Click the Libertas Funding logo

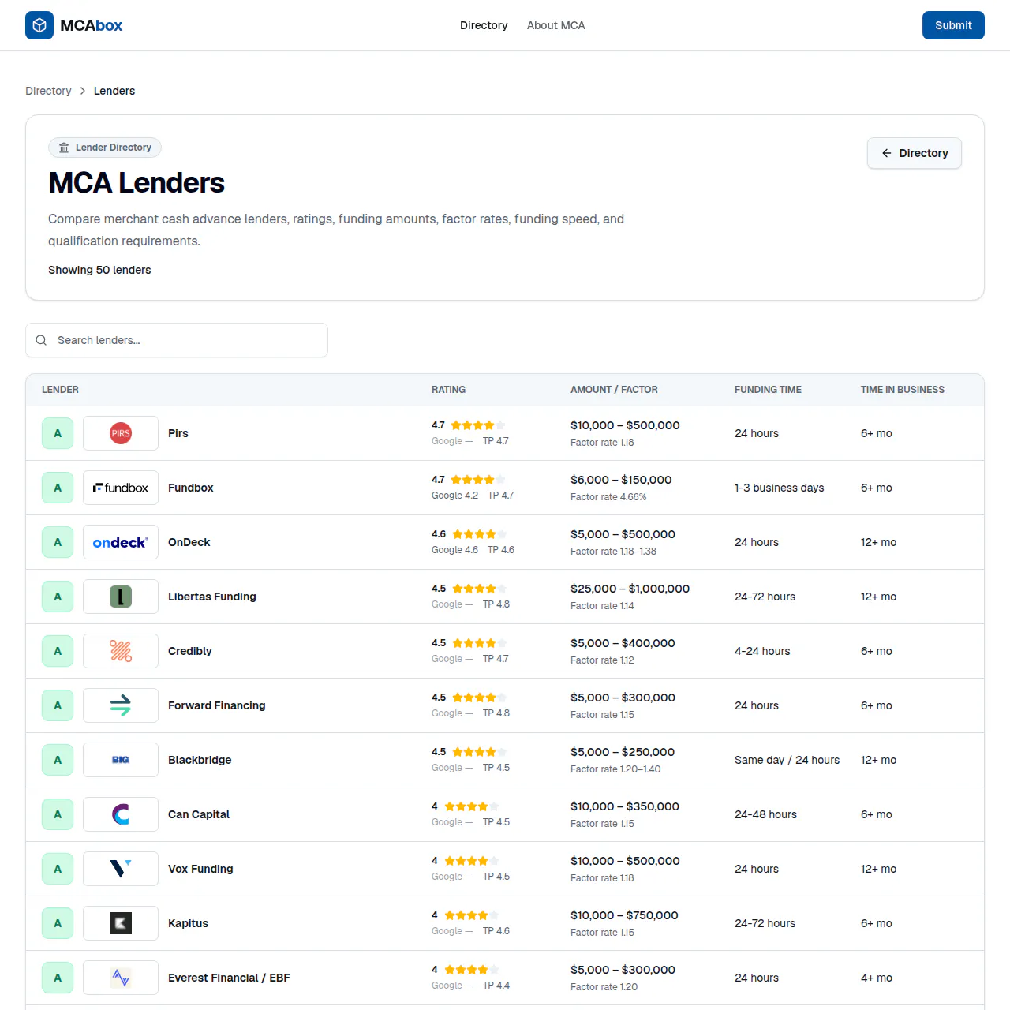coord(121,597)
